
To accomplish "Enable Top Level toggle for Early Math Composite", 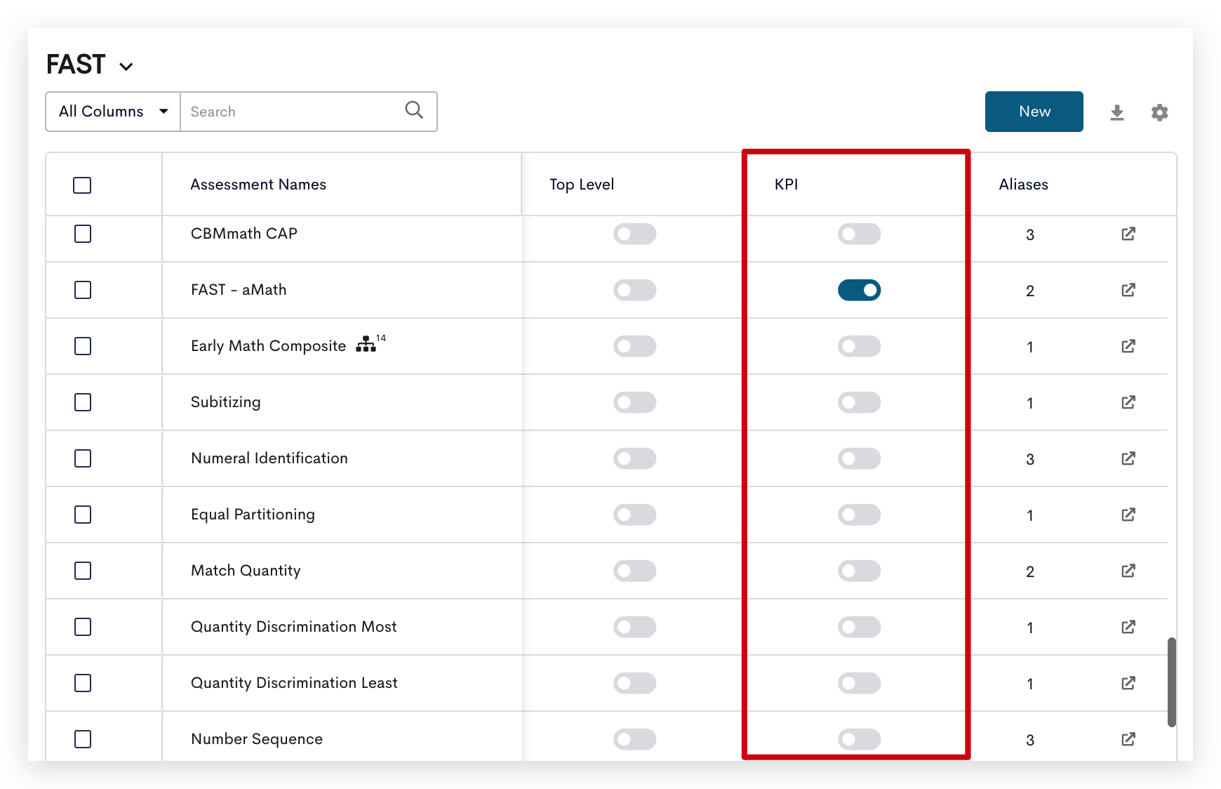I will coord(634,346).
